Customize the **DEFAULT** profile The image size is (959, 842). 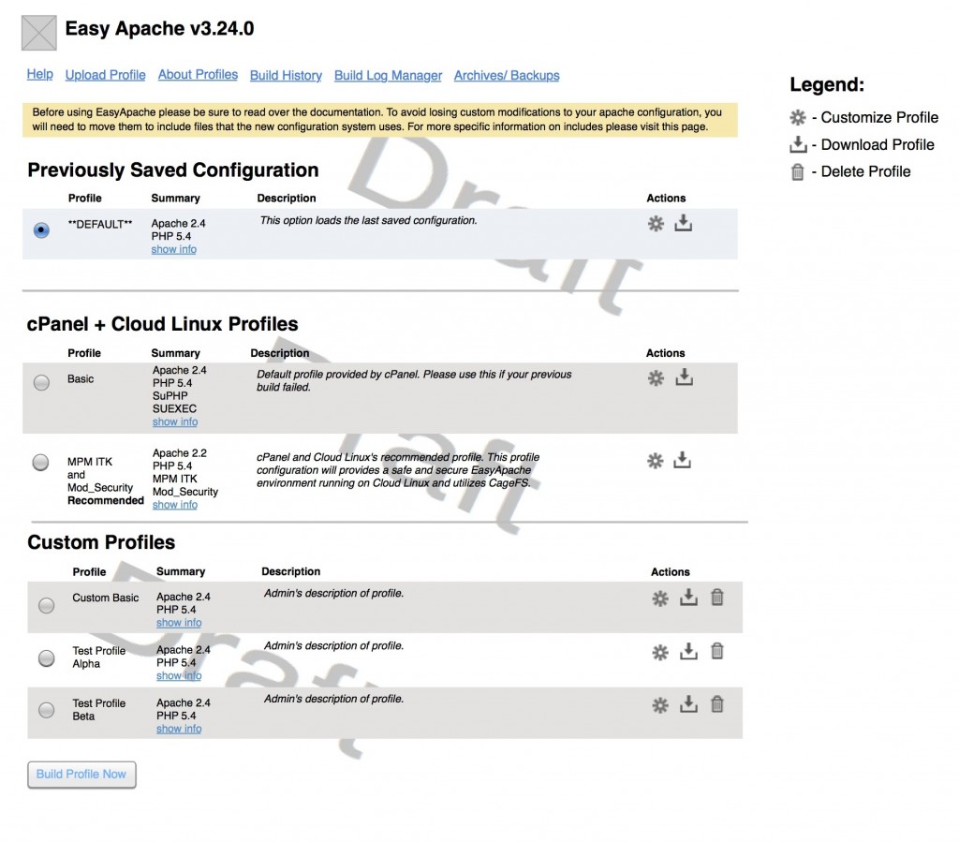click(656, 224)
